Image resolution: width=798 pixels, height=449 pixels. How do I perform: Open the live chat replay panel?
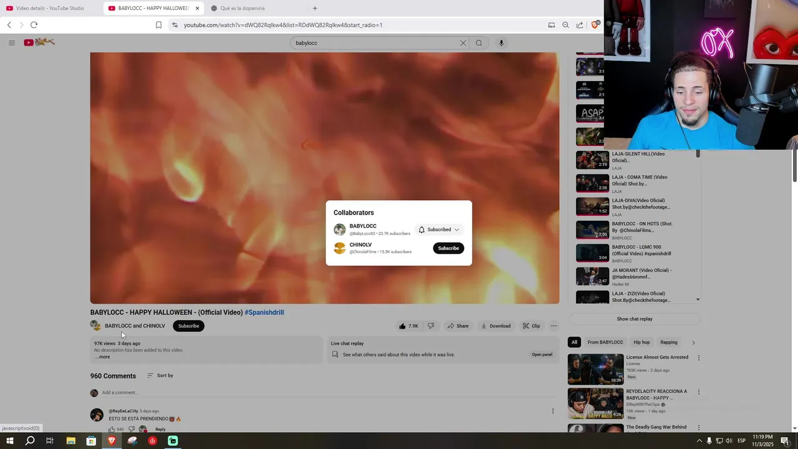(x=542, y=354)
